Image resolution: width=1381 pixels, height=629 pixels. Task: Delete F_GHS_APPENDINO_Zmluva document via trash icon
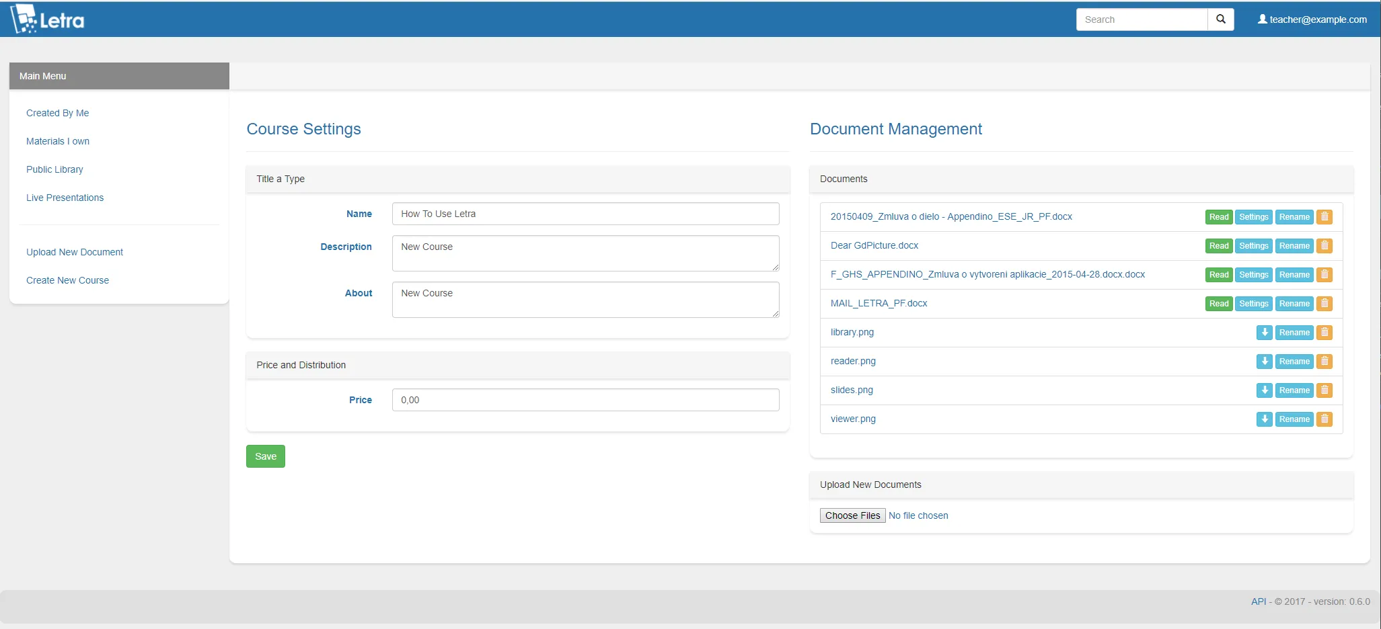1324,275
